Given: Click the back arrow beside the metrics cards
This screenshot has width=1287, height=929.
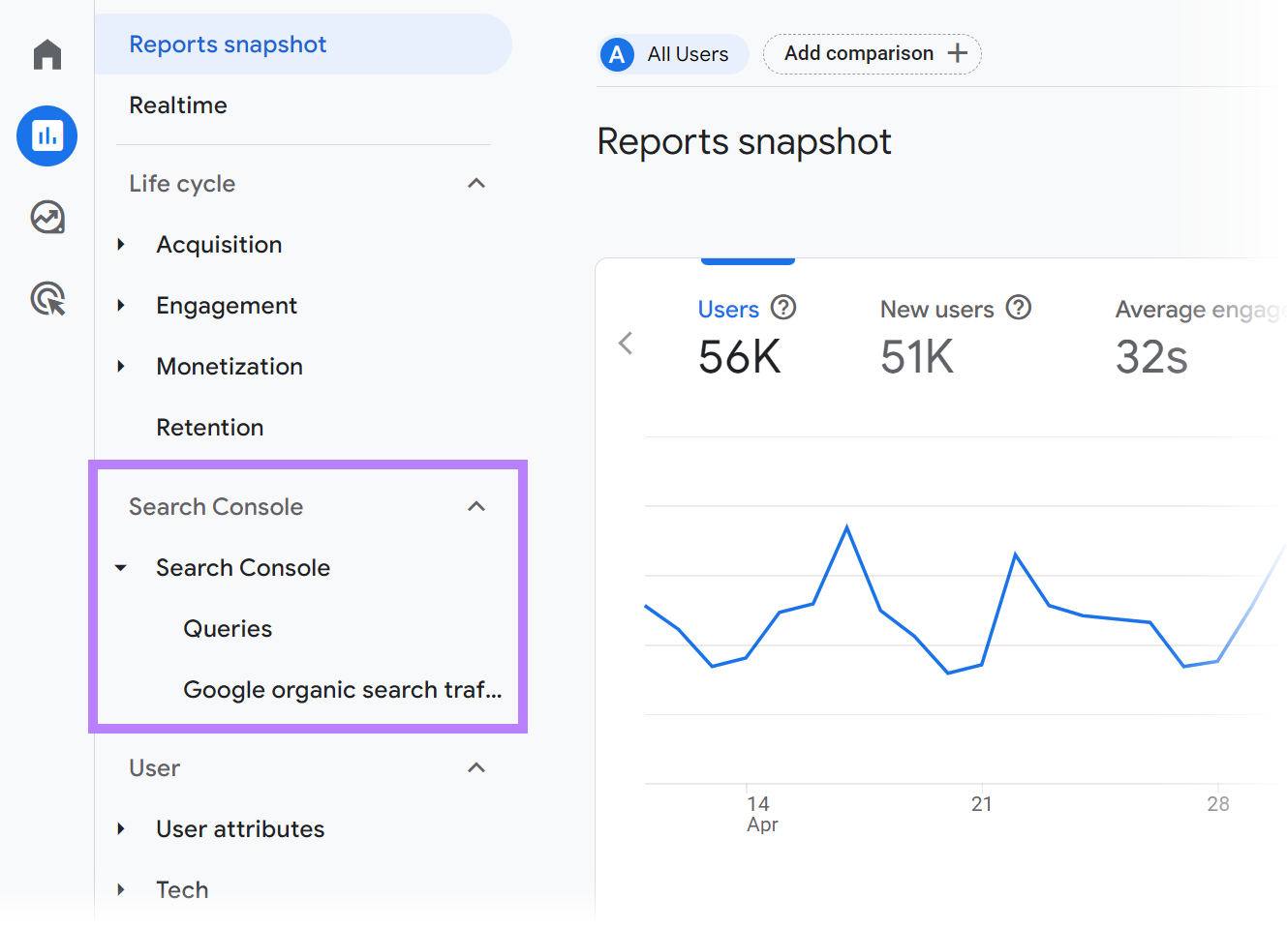Looking at the screenshot, I should (x=626, y=343).
